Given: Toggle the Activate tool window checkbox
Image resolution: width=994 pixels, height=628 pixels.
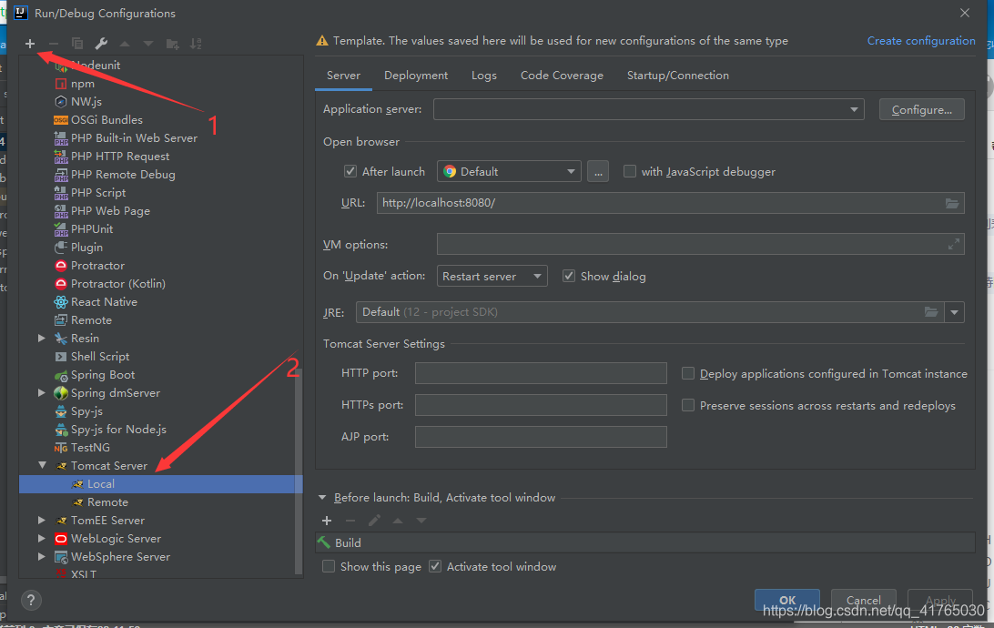Looking at the screenshot, I should [x=435, y=566].
